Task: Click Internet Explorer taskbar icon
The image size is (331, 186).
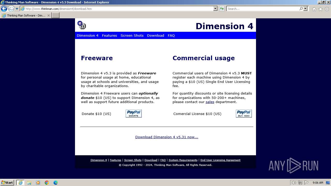Action: click(x=20, y=183)
